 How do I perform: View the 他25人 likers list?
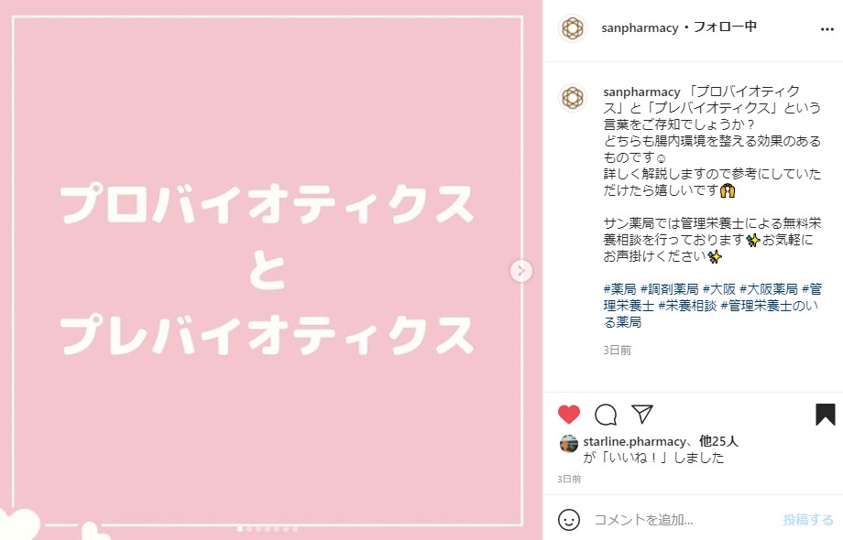718,441
